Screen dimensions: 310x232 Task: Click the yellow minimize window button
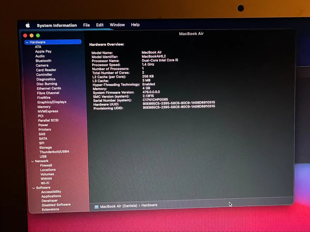click(x=32, y=36)
